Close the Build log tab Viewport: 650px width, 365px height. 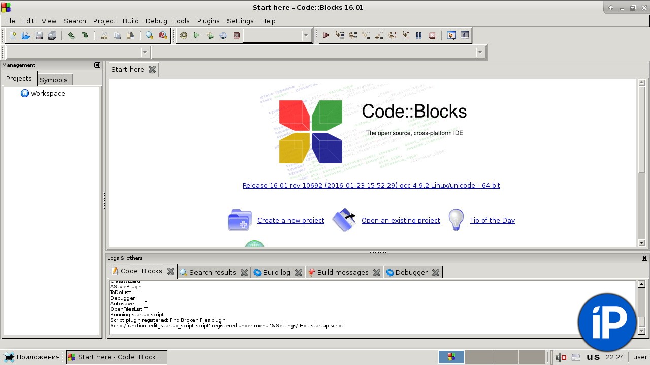click(299, 272)
